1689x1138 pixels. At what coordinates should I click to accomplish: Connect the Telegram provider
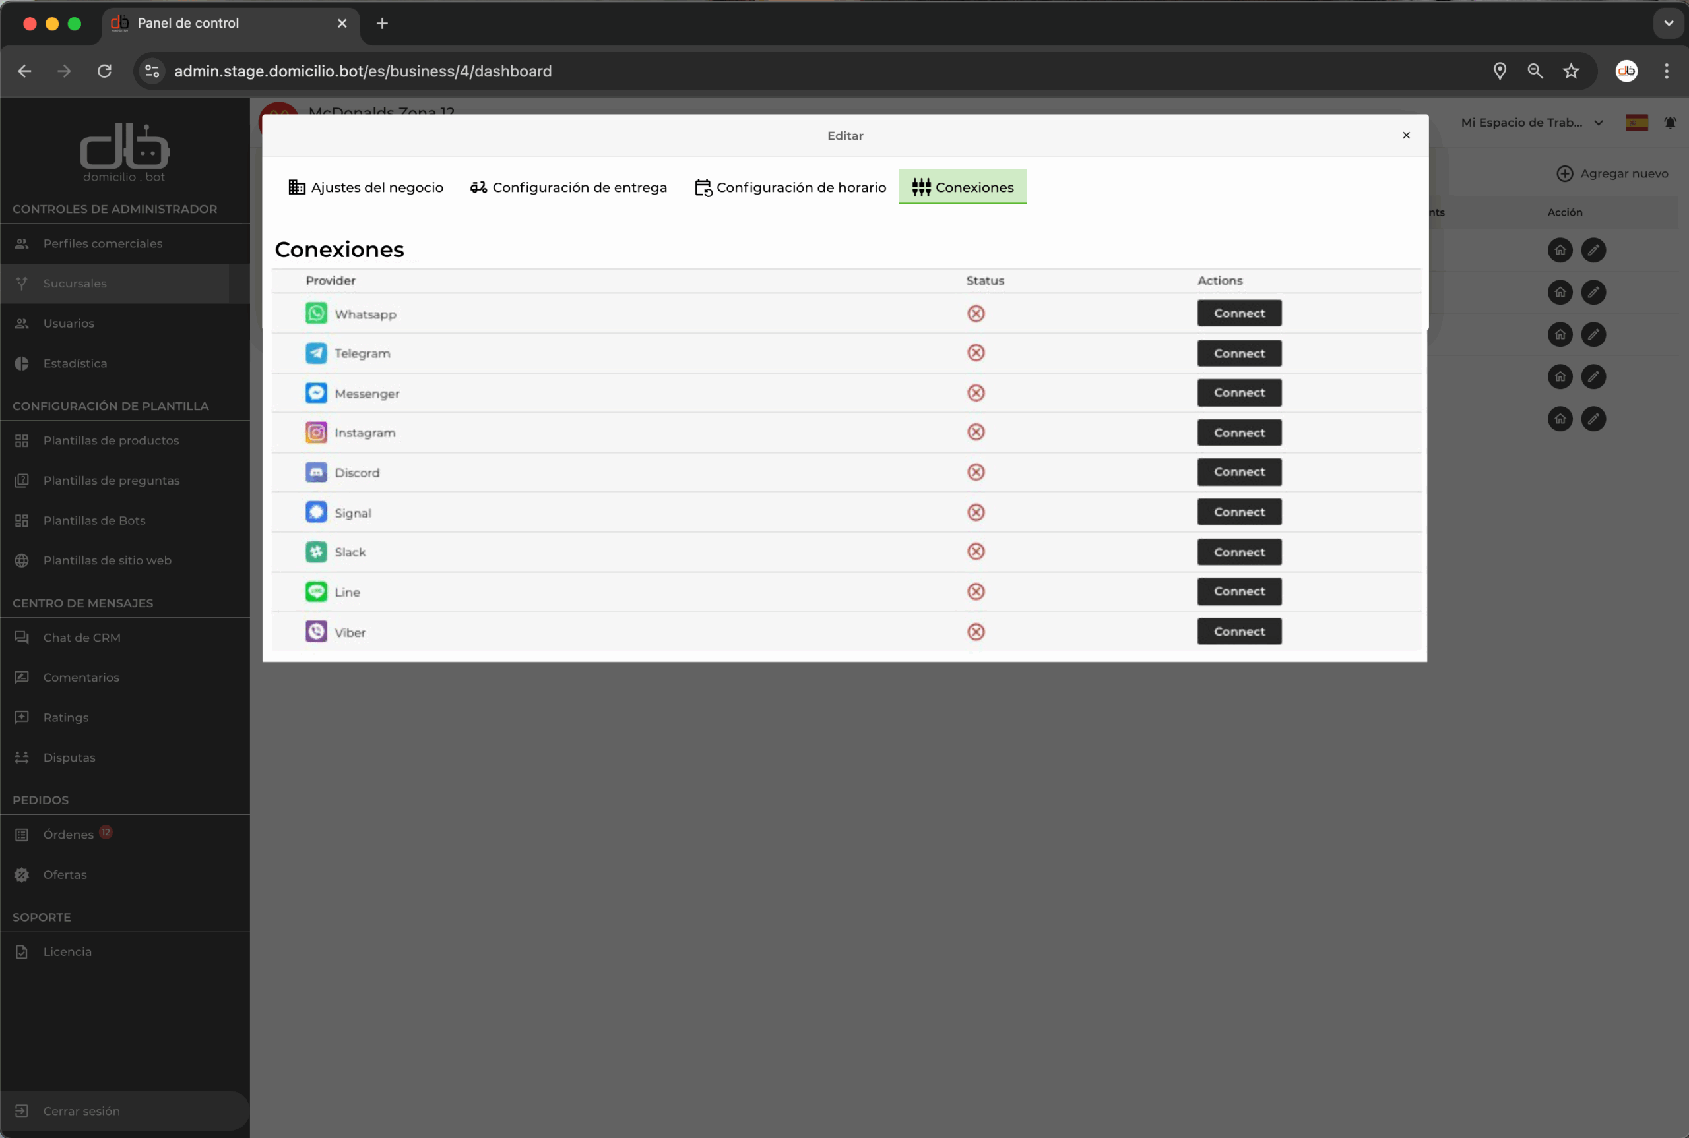coord(1240,353)
